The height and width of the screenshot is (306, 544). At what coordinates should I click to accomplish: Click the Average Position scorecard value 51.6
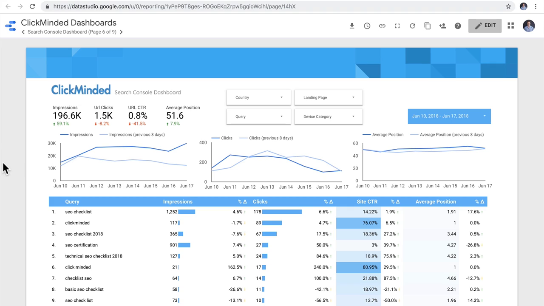(x=175, y=116)
